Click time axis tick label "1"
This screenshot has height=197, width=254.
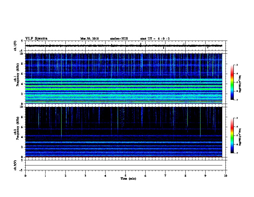(45, 176)
